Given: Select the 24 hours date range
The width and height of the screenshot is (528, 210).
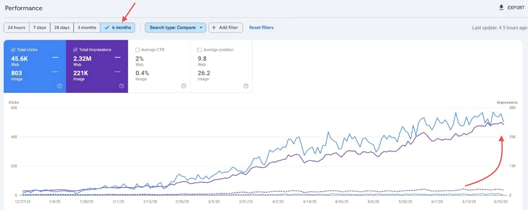Looking at the screenshot, I should click(x=16, y=28).
